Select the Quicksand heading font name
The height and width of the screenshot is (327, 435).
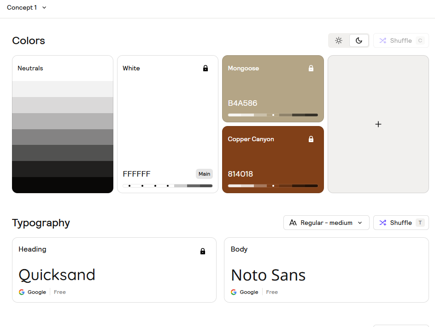[x=57, y=275]
